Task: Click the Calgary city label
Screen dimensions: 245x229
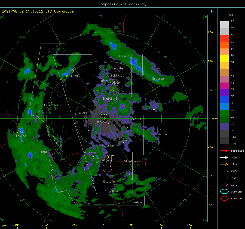Action: pos(106,160)
